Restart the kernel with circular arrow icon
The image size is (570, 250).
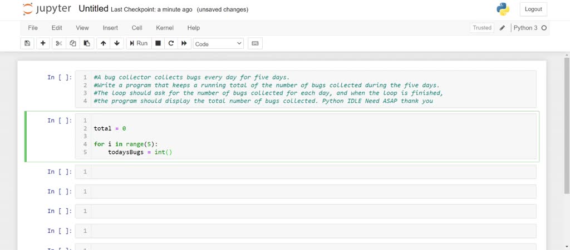coord(171,43)
